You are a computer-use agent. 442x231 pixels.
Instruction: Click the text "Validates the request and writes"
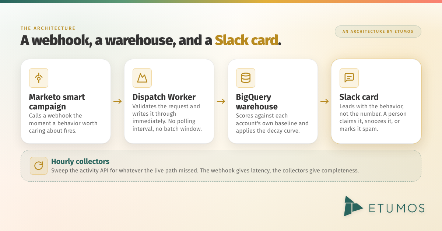(166, 110)
